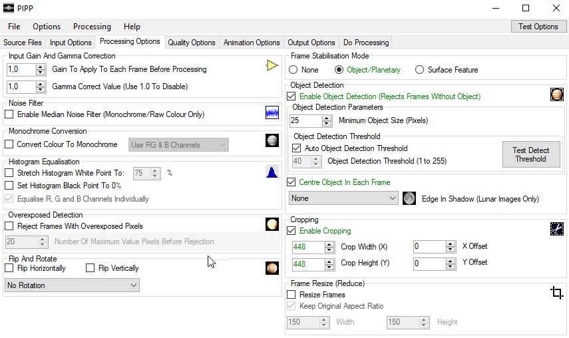Click the Crop Width value field
Screen dimensions: 569x338
pyautogui.click(x=308, y=247)
